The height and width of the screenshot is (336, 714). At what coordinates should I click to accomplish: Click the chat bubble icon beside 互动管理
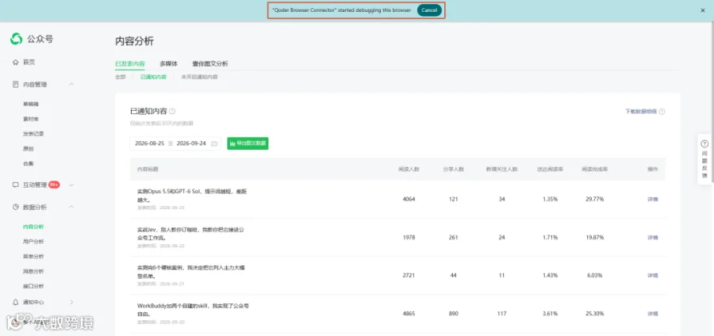[x=16, y=185]
